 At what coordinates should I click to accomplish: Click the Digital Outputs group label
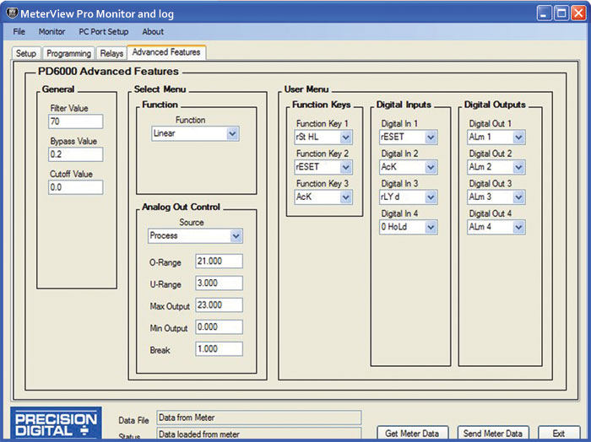pos(495,105)
